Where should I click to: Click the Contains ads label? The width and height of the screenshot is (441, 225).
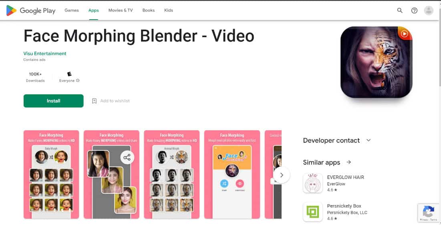point(34,60)
